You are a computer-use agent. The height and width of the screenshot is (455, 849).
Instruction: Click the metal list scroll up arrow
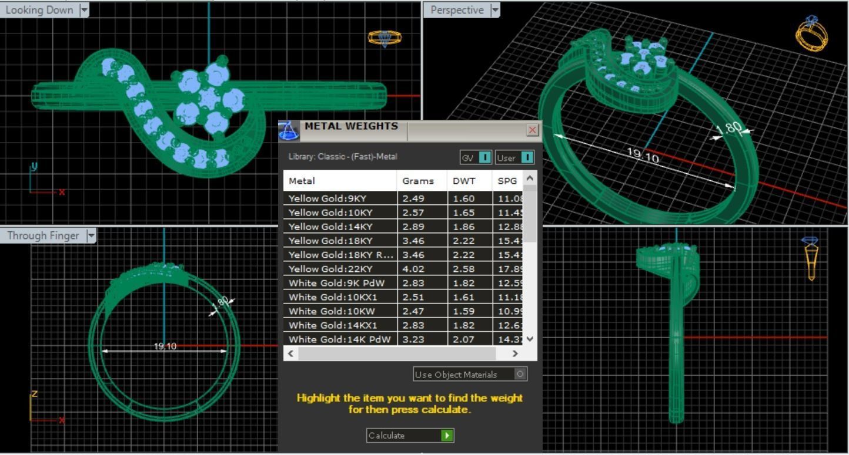[x=530, y=178]
